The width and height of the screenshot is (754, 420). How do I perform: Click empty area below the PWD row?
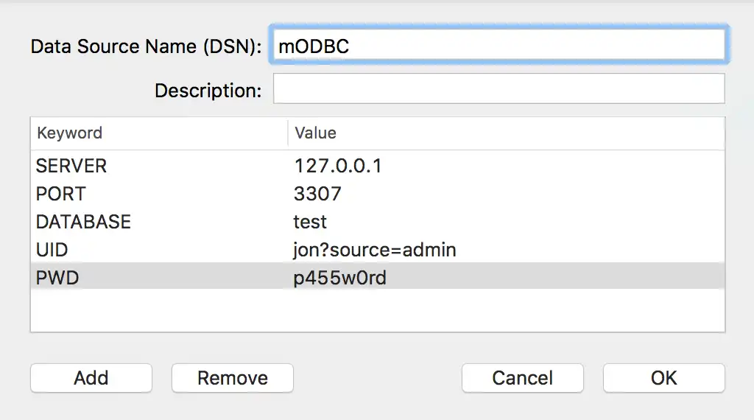click(x=377, y=311)
